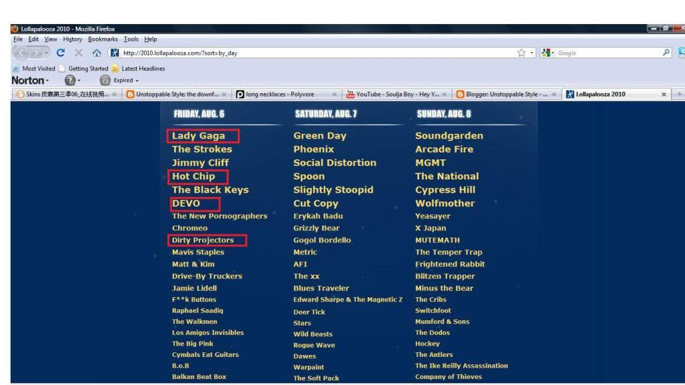
Task: Switch to the Skins tab
Action: coord(66,94)
